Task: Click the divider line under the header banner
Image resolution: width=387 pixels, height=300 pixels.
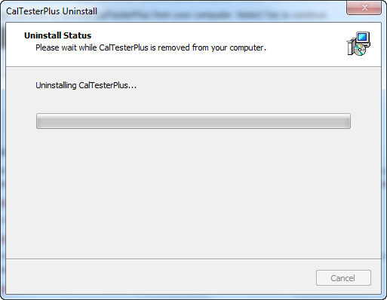Action: point(193,66)
